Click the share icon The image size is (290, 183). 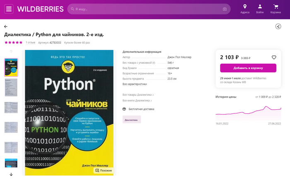click(278, 26)
